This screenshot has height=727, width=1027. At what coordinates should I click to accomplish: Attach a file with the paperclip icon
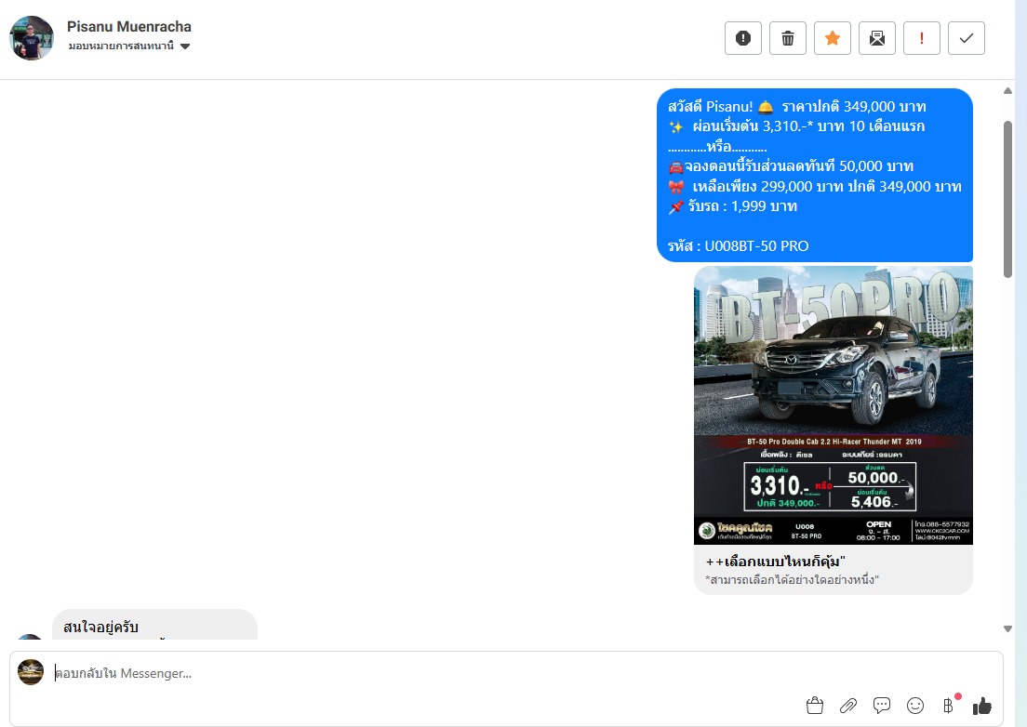coord(847,706)
